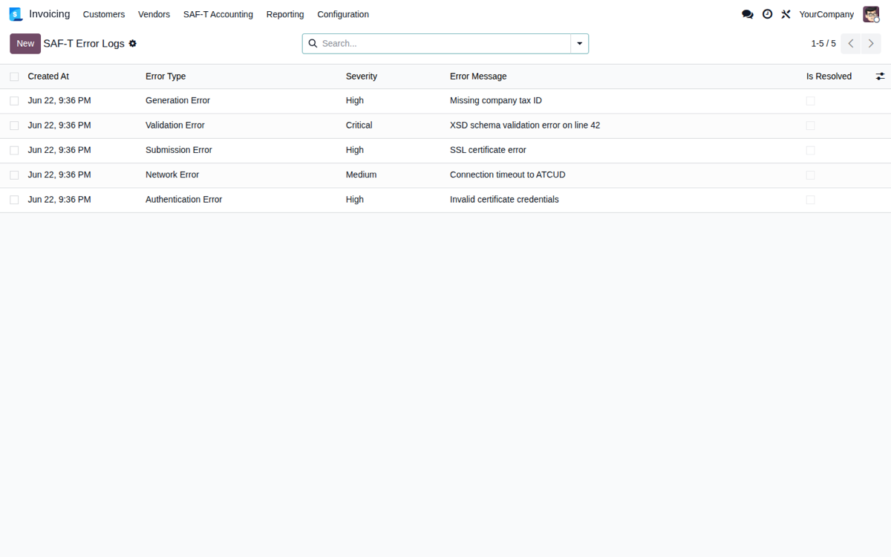Screen dimensions: 891x557
Task: Open the Invoicing app home icon
Action: coord(16,14)
